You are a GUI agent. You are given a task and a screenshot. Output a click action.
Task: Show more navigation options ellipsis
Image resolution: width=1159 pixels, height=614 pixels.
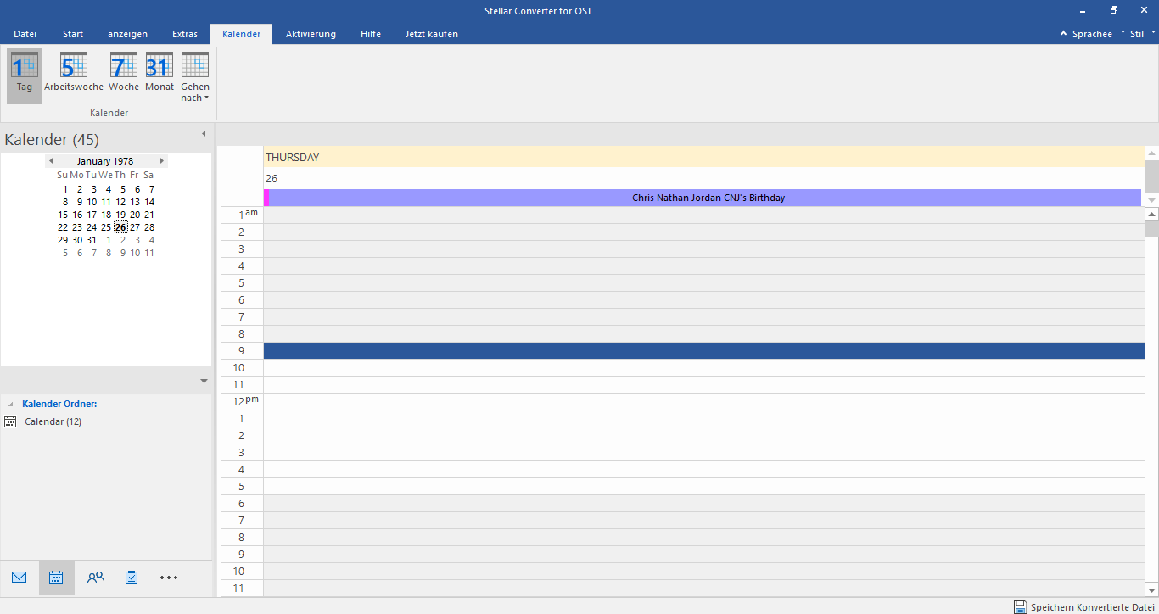point(169,578)
